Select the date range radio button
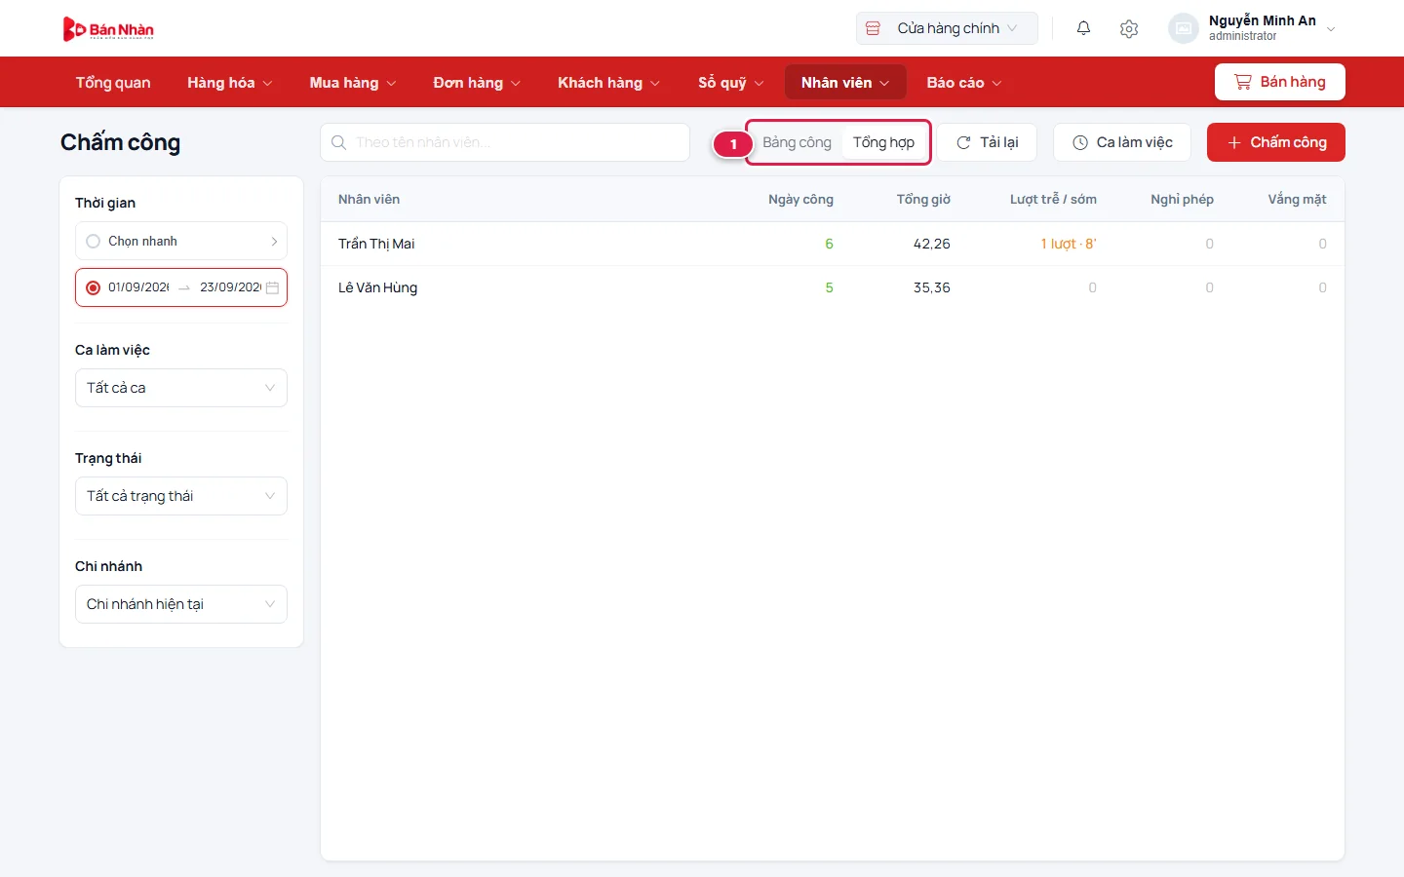1404x877 pixels. pyautogui.click(x=93, y=287)
